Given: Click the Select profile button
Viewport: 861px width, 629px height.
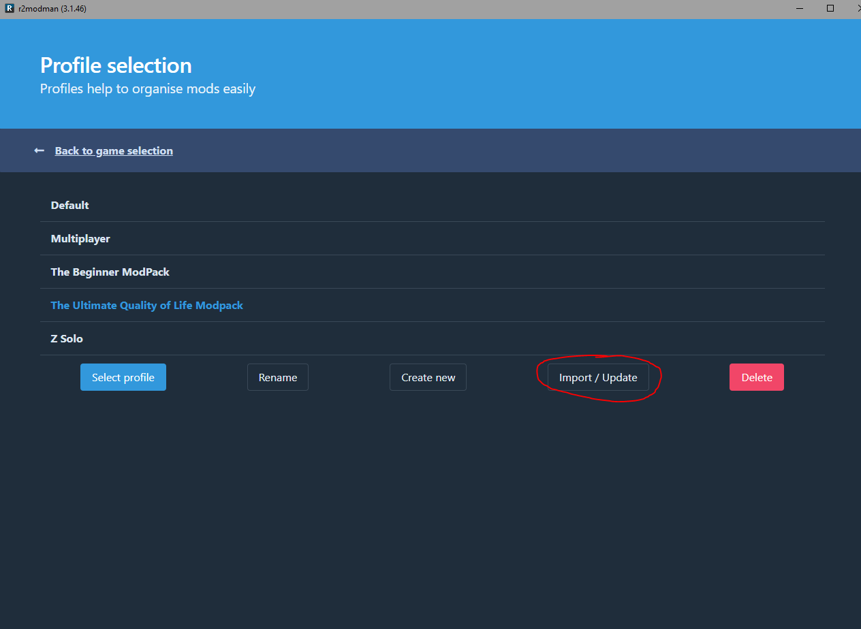Looking at the screenshot, I should pos(123,377).
